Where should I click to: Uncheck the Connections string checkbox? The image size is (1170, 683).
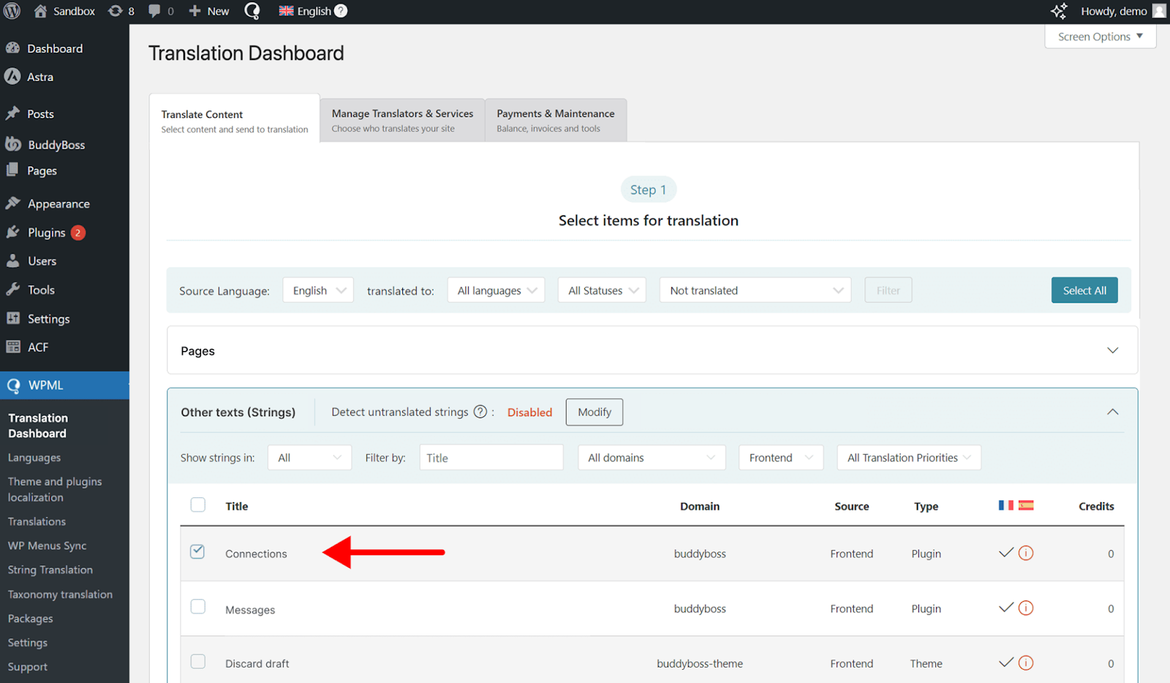click(197, 552)
